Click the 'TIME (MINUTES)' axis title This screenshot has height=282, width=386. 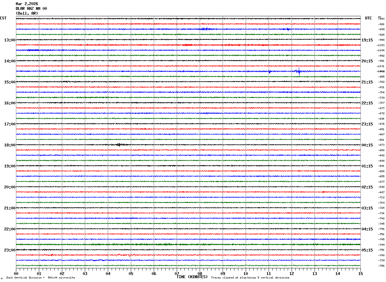tap(192, 277)
